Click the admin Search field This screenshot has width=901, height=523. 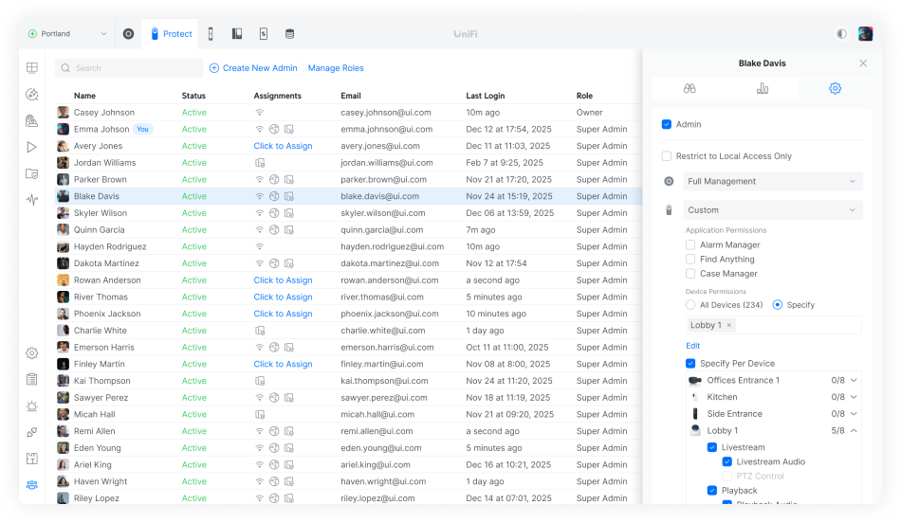[129, 68]
